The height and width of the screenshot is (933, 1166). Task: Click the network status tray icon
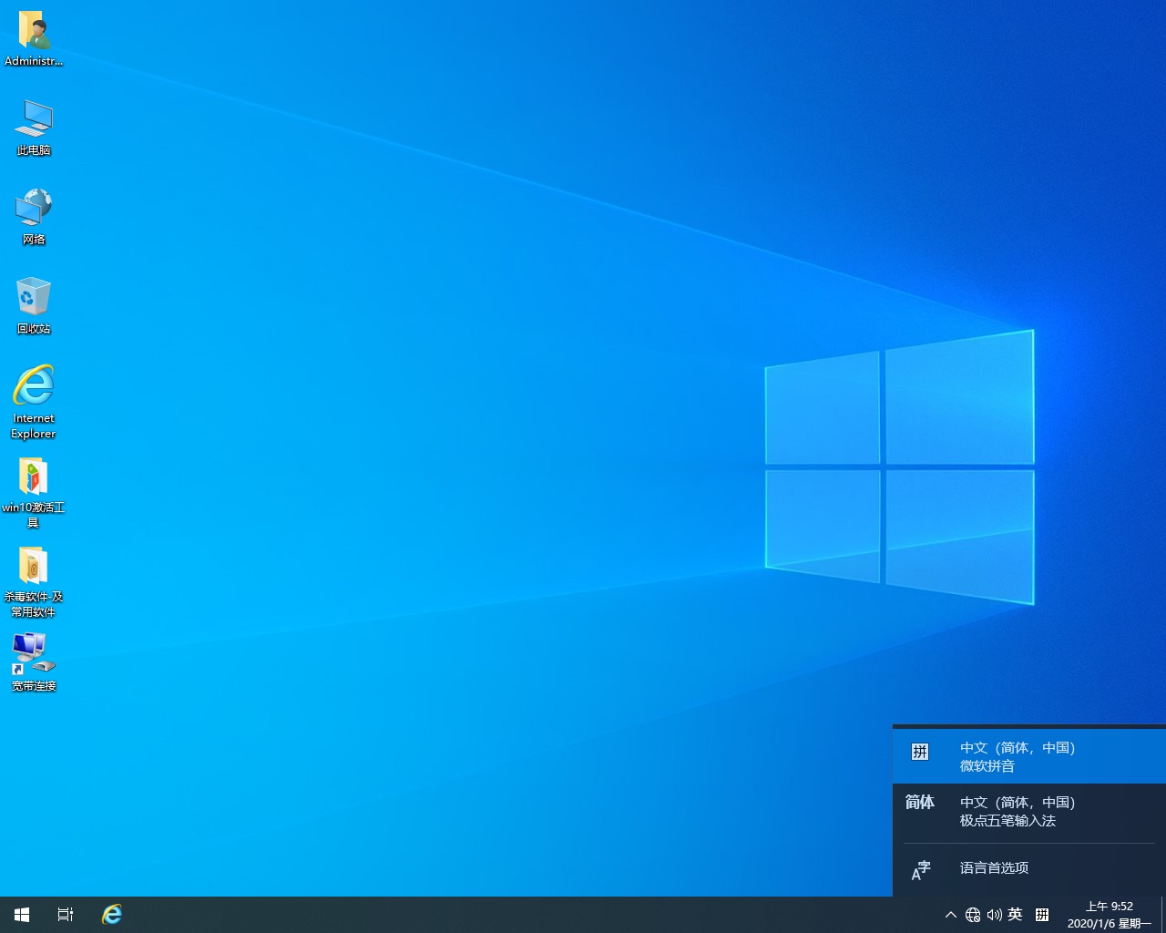click(x=973, y=915)
